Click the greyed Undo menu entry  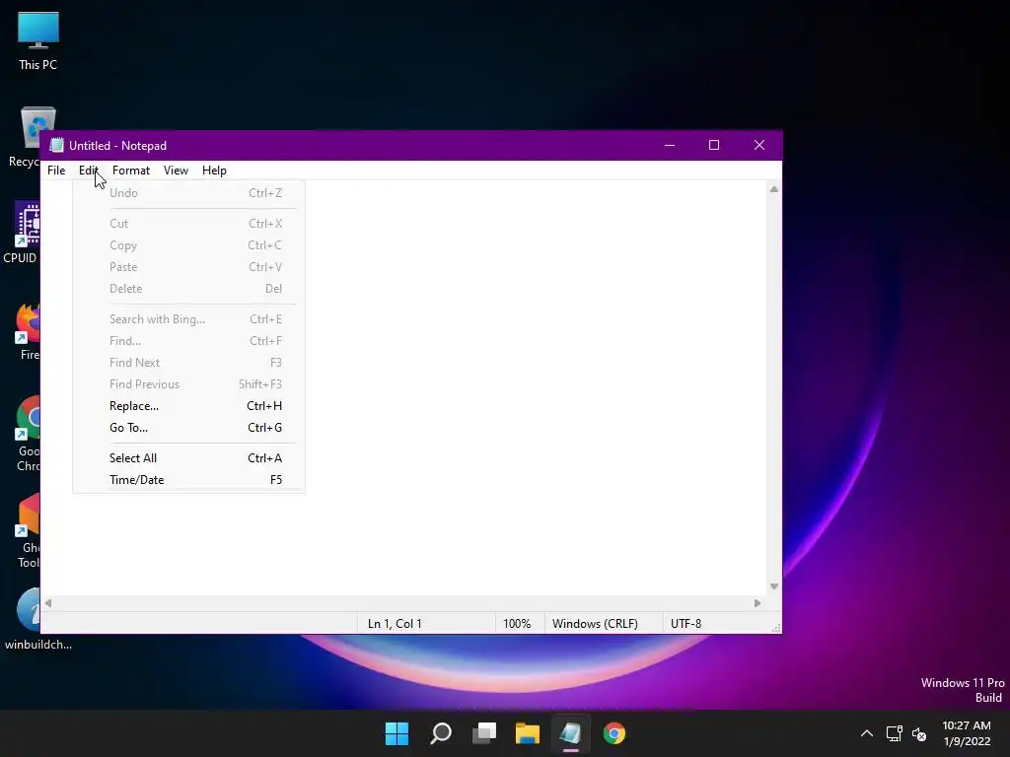(188, 193)
